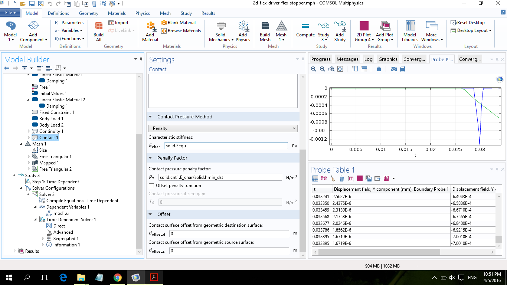Image resolution: width=507 pixels, height=285 pixels.
Task: Collapse the Offset section header
Action: tap(151, 214)
